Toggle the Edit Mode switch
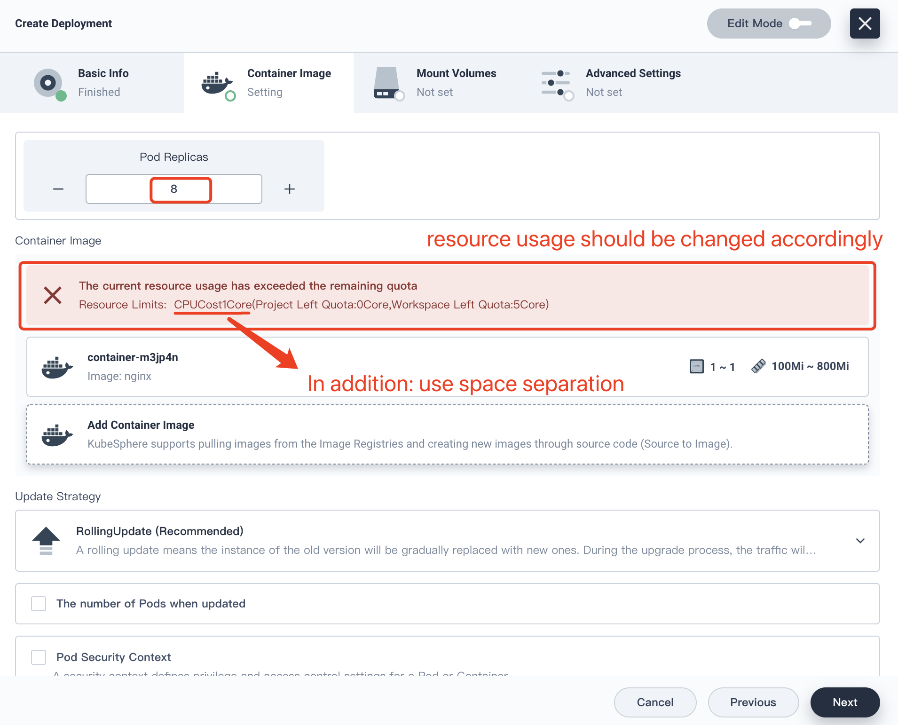 pos(800,24)
